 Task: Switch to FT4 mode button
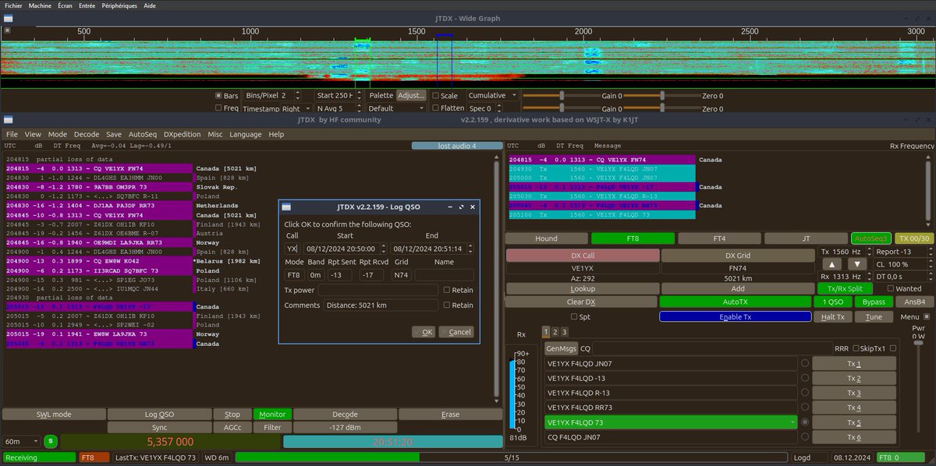point(719,238)
